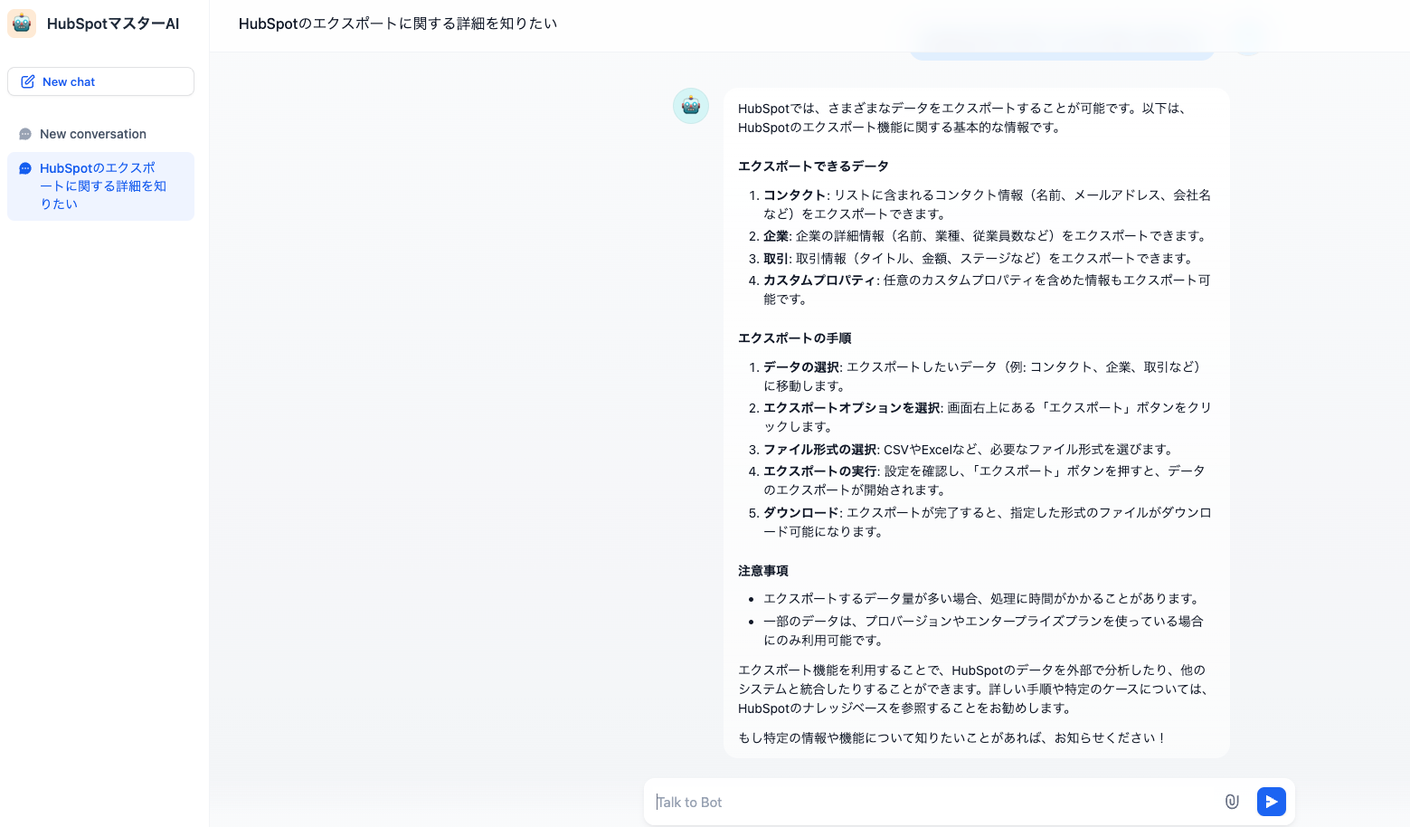Select the HubSpotのエクスポート conversation in sidebar
The width and height of the screenshot is (1410, 827).
point(100,186)
